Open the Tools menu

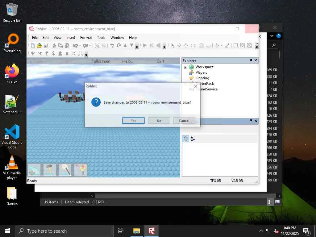click(x=101, y=38)
